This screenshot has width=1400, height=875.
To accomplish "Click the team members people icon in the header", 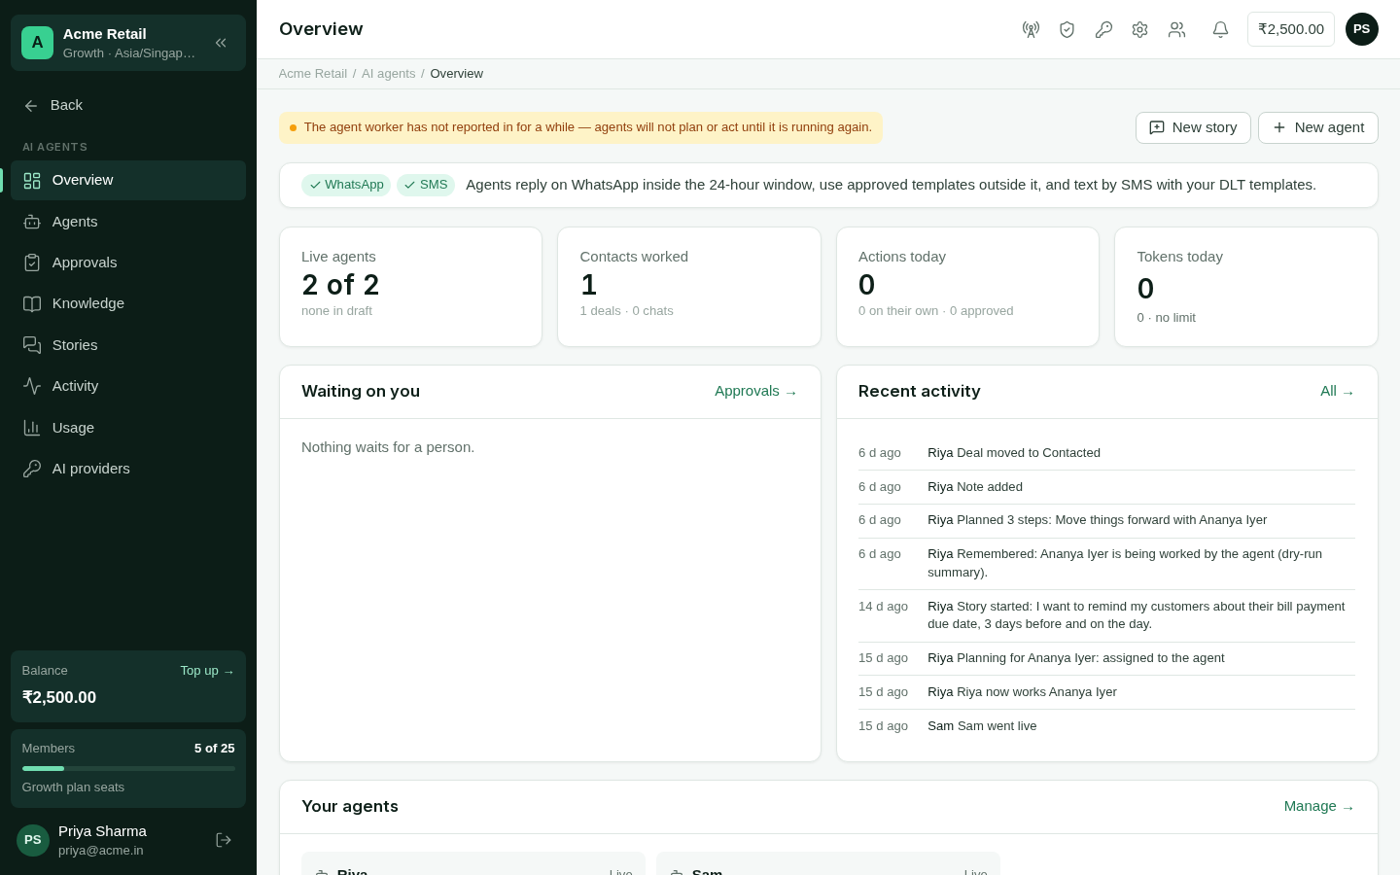I will coord(1176,29).
